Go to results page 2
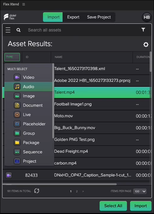 [x=77, y=191]
